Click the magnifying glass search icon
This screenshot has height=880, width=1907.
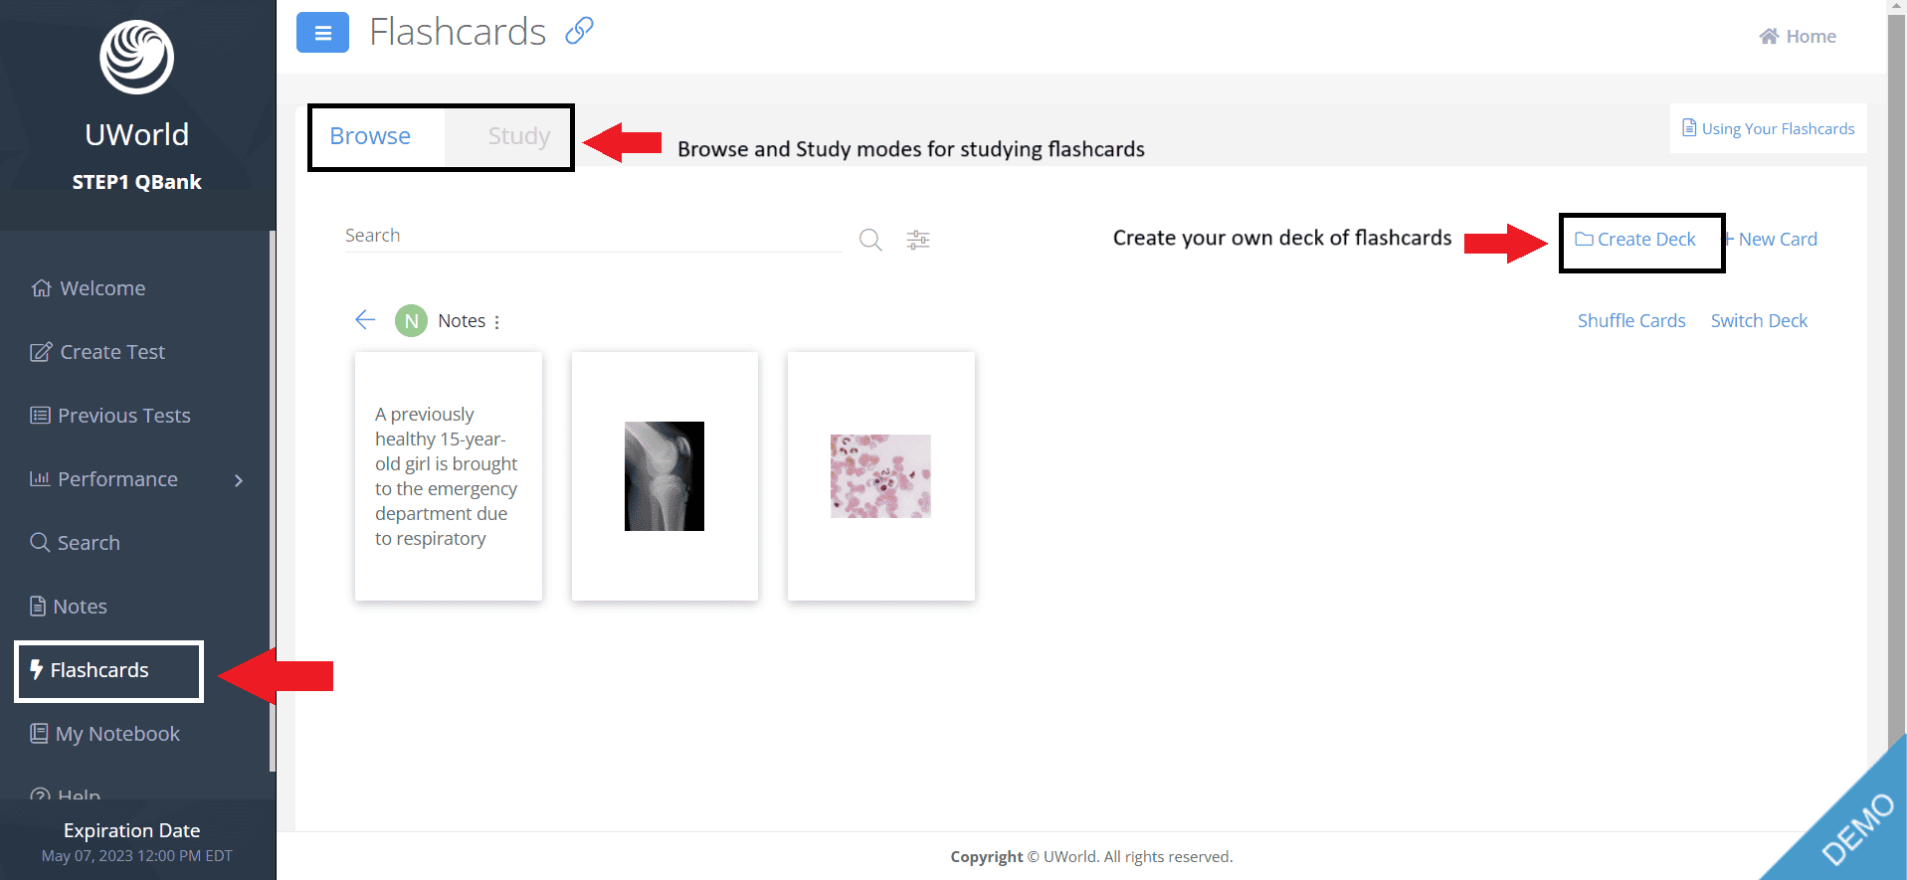(x=870, y=240)
